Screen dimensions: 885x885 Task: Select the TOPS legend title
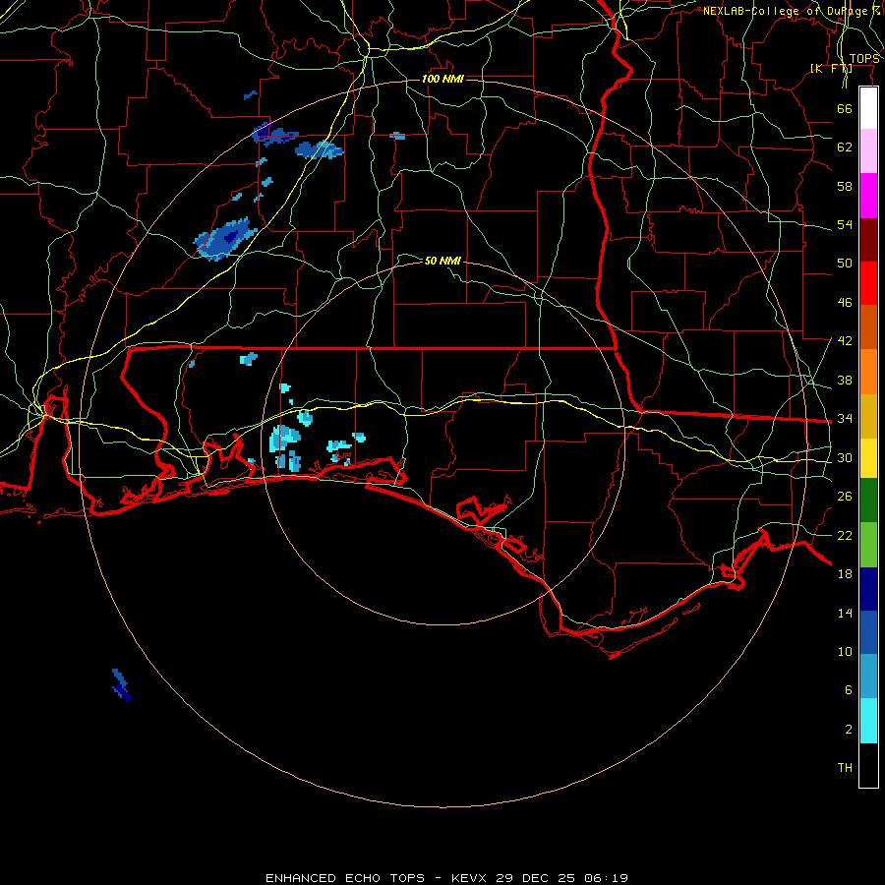tap(864, 59)
